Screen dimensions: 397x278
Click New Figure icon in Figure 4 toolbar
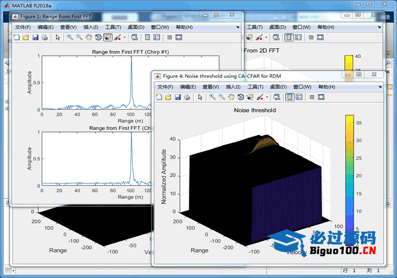point(159,97)
